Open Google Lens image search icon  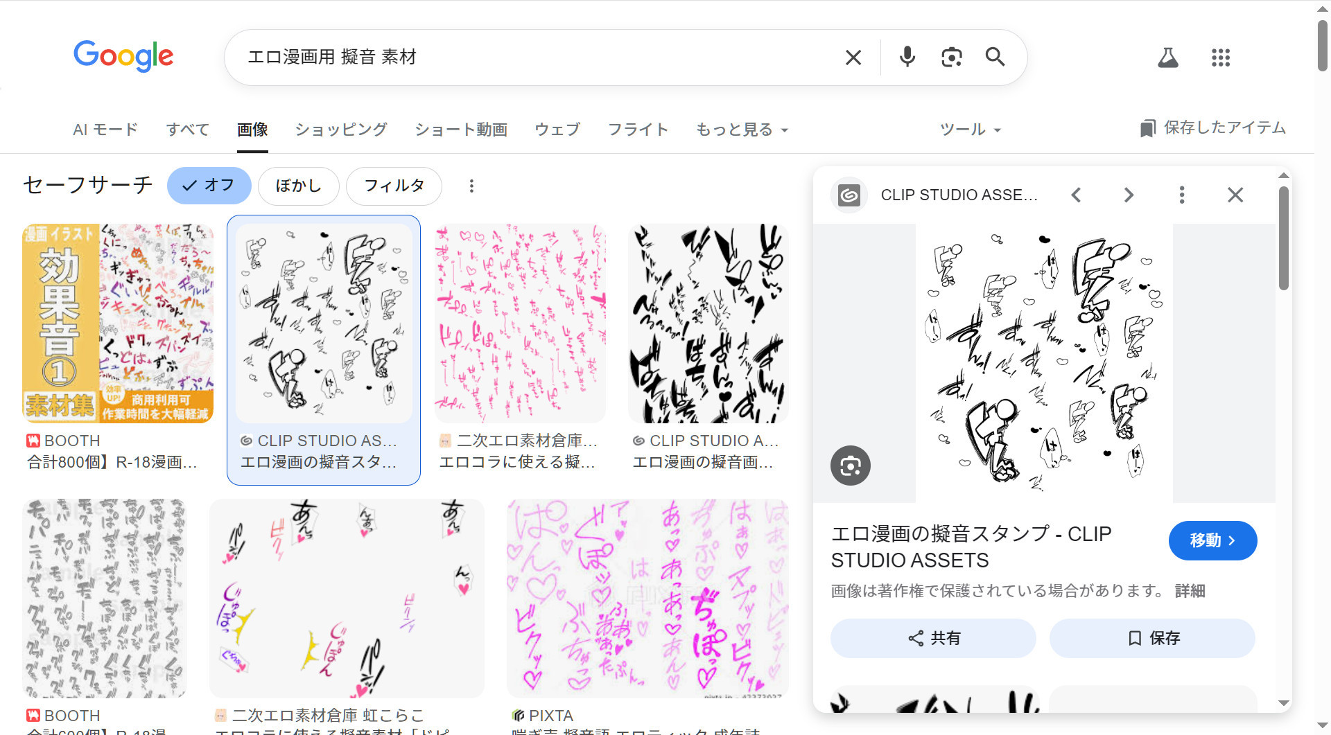pyautogui.click(x=951, y=57)
